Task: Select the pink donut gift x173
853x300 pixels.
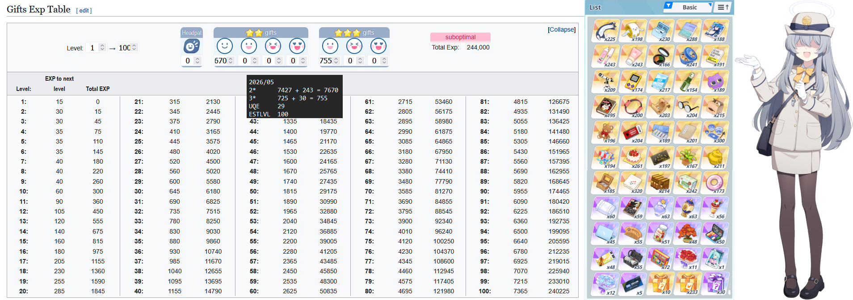Action: (x=715, y=183)
